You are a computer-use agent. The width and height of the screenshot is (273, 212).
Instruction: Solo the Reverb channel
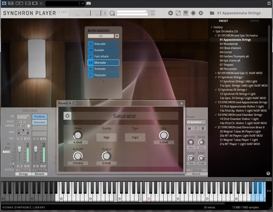(x=43, y=166)
